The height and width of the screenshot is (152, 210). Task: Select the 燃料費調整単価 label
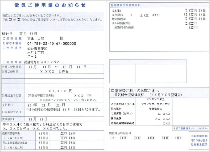pyautogui.click(x=11, y=133)
